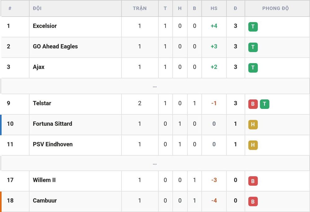Click Fortuna Sittard's yellow H form badge
The image size is (310, 212).
(253, 124)
